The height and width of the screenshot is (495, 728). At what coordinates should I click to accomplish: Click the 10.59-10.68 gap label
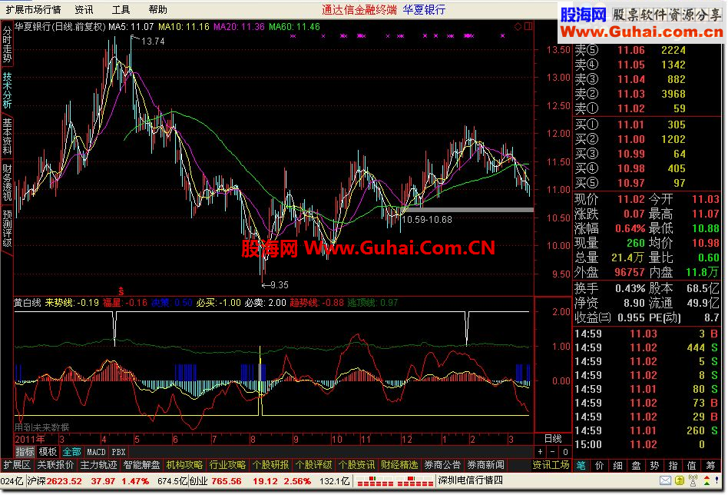[427, 219]
